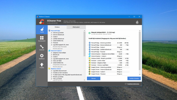Open the Tools section with wrench icon
The width and height of the screenshot is (177, 100).
(x=42, y=48)
